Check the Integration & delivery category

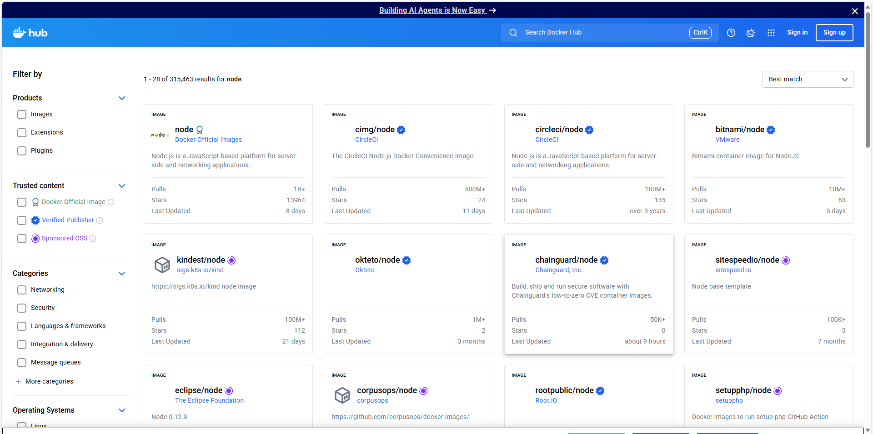[22, 344]
